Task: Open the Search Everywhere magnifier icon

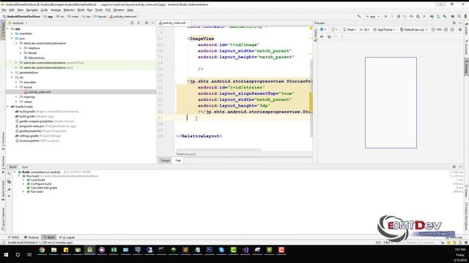Action: click(x=459, y=16)
